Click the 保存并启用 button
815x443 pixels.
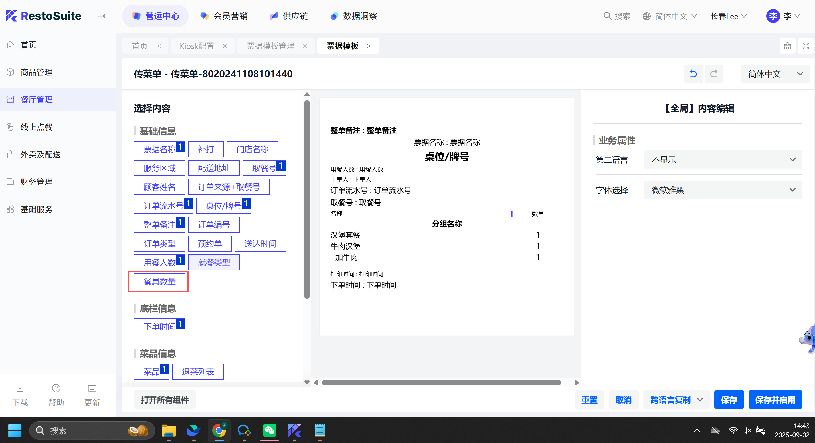coord(775,400)
